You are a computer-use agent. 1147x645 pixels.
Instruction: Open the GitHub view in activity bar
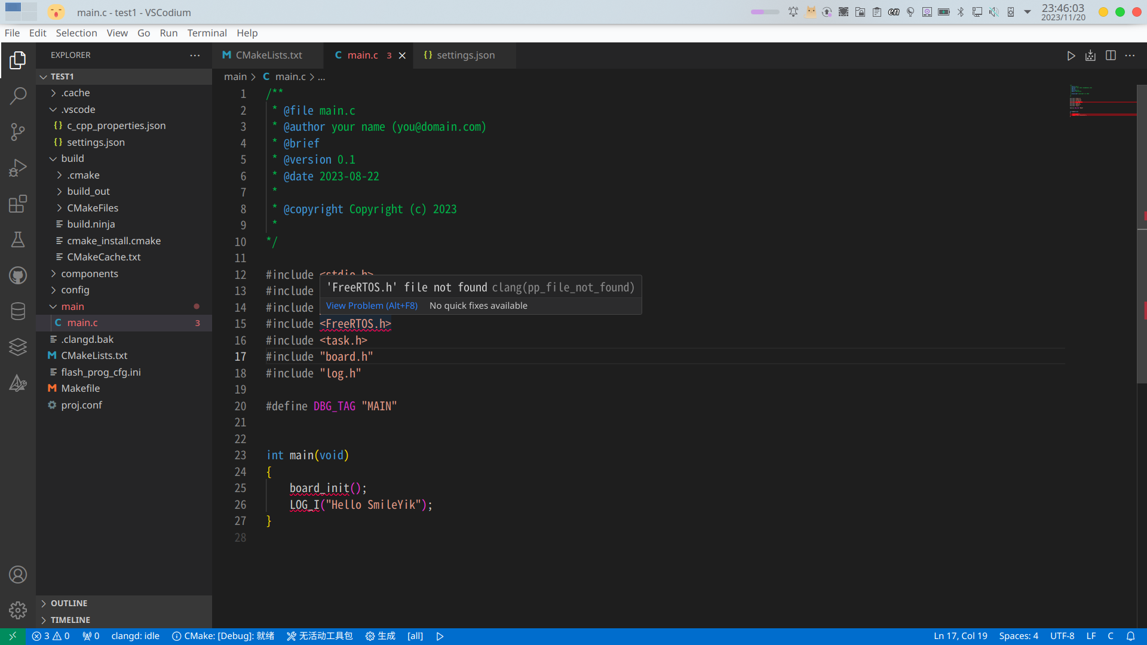click(18, 275)
